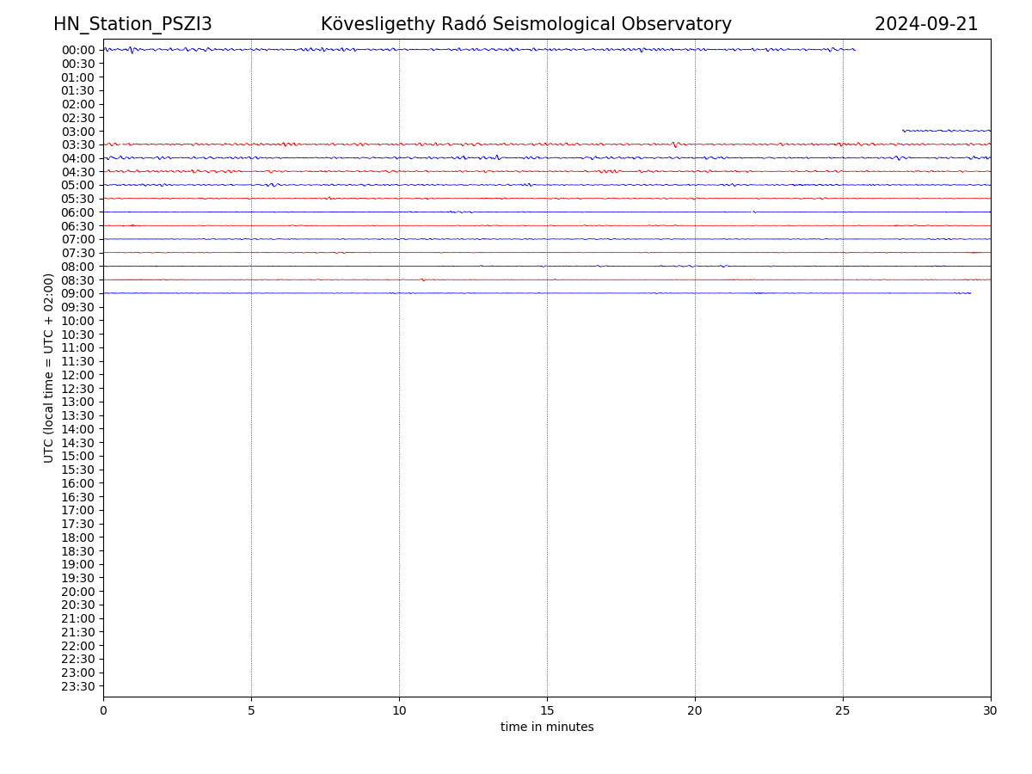The image size is (1032, 774).
Task: Click the Kövesligethy Radó Seismological Observatory heading
Action: (525, 24)
